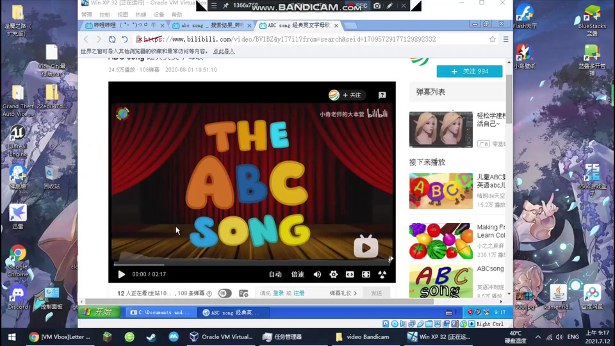Open the Steam taskbar icon
The width and height of the screenshot is (615, 346).
pyautogui.click(x=151, y=337)
